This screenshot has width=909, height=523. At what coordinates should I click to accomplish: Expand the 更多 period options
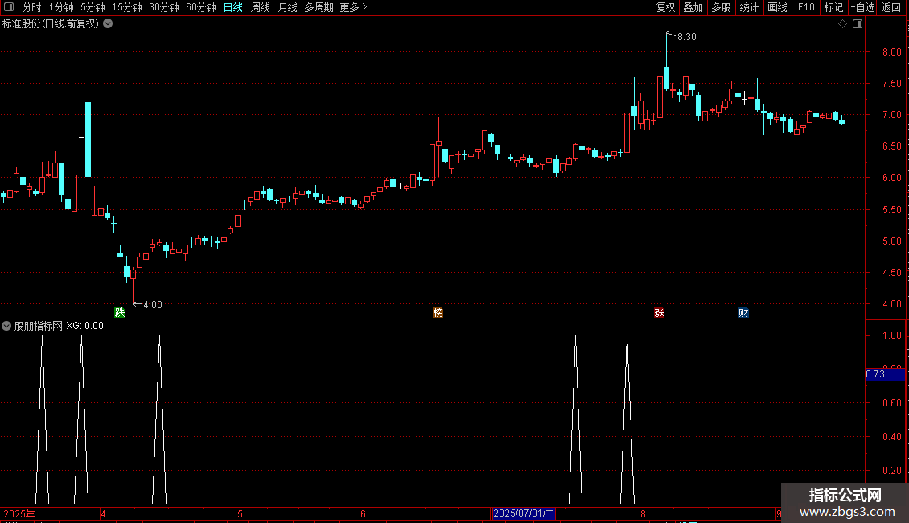pos(354,7)
